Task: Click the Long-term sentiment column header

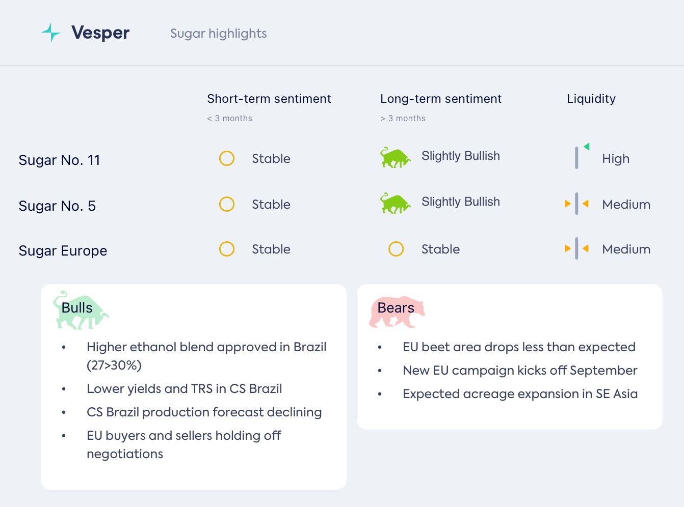Action: 440,99
